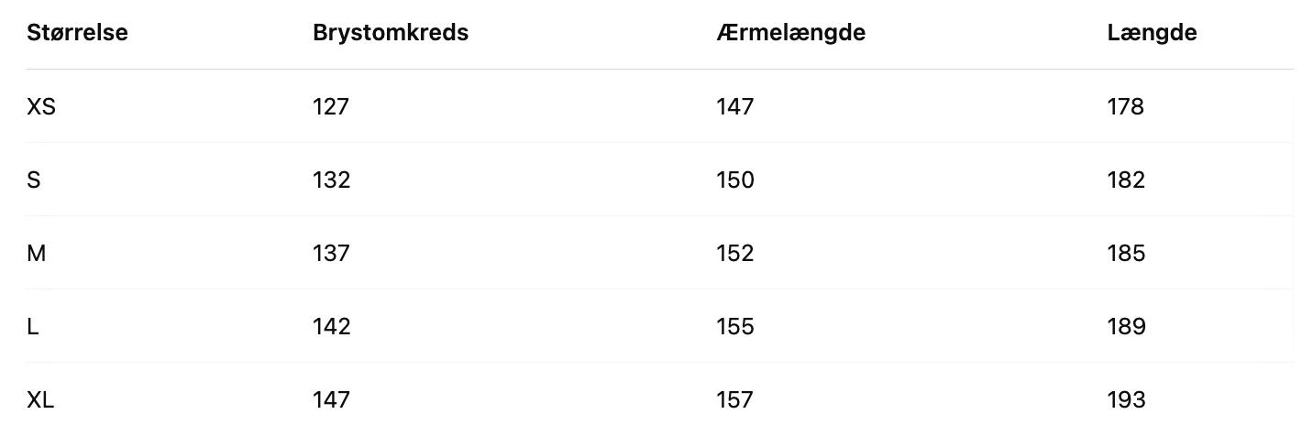
Task: Click the Længde column header
Action: coord(1152,33)
